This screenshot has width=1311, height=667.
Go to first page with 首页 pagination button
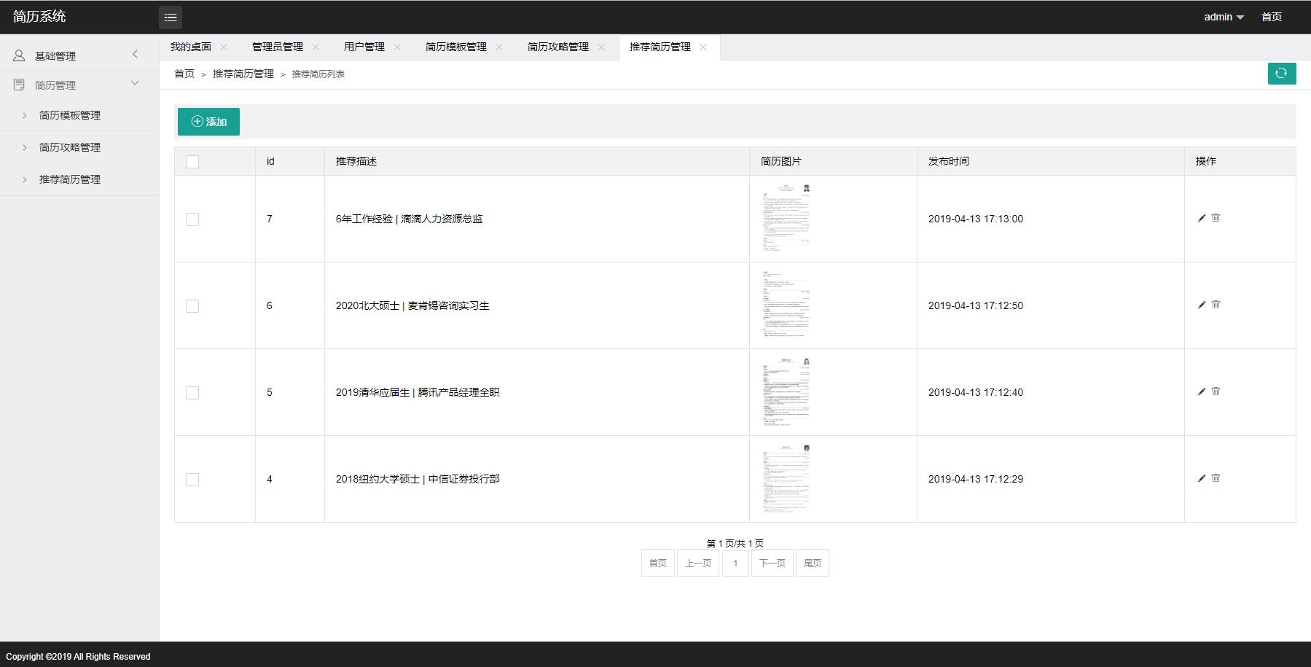(658, 563)
